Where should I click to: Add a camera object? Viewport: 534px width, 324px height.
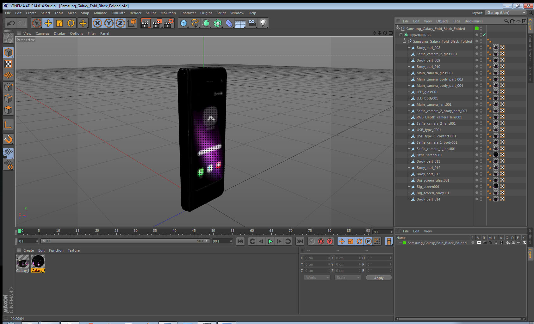(252, 23)
